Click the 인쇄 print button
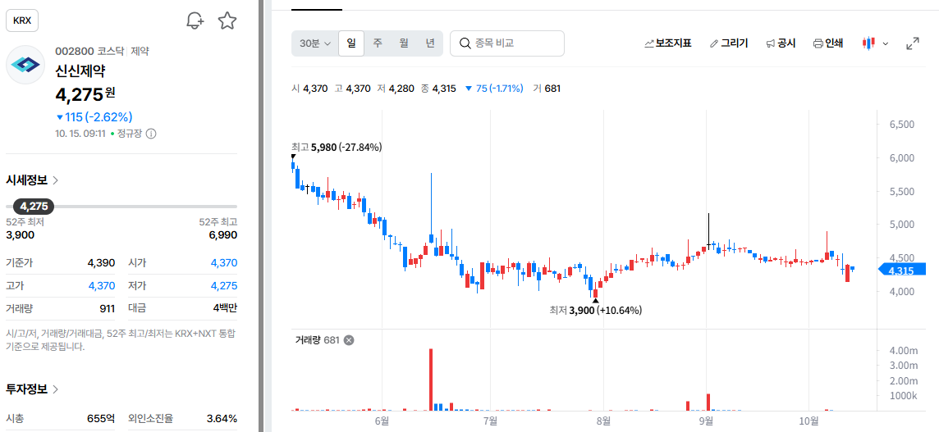Viewport: 939px width, 432px height. (827, 43)
